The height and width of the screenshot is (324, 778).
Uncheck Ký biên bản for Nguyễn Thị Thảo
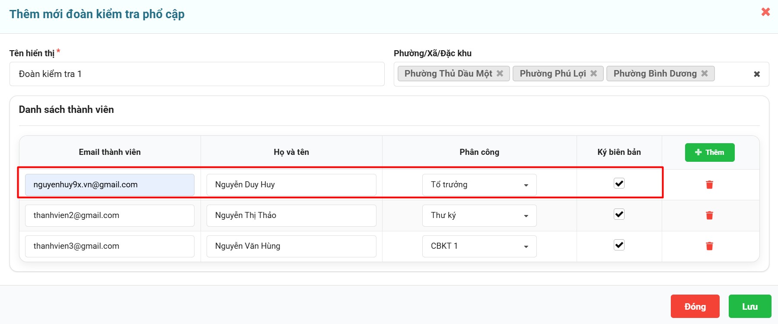tap(619, 214)
